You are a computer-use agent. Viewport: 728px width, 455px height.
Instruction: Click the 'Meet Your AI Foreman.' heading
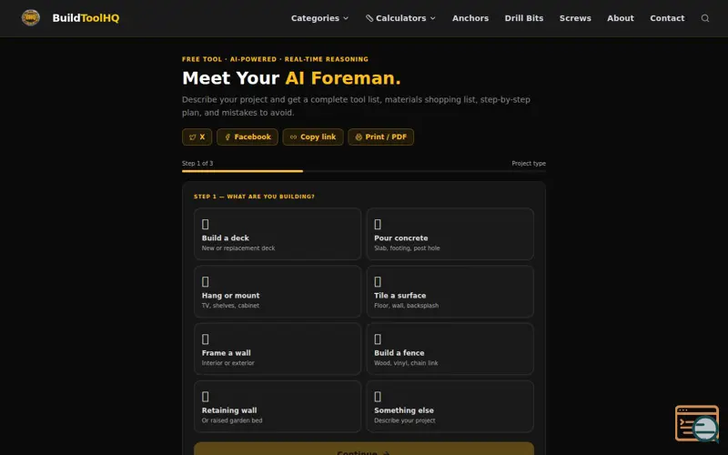(291, 78)
